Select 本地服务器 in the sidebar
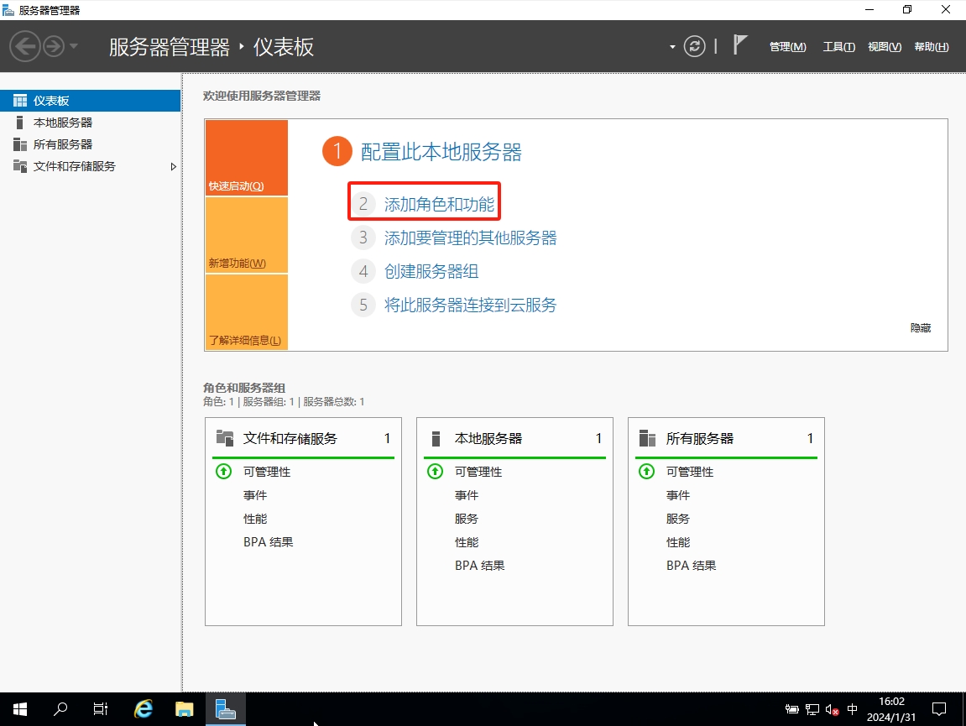The height and width of the screenshot is (726, 966). point(63,123)
